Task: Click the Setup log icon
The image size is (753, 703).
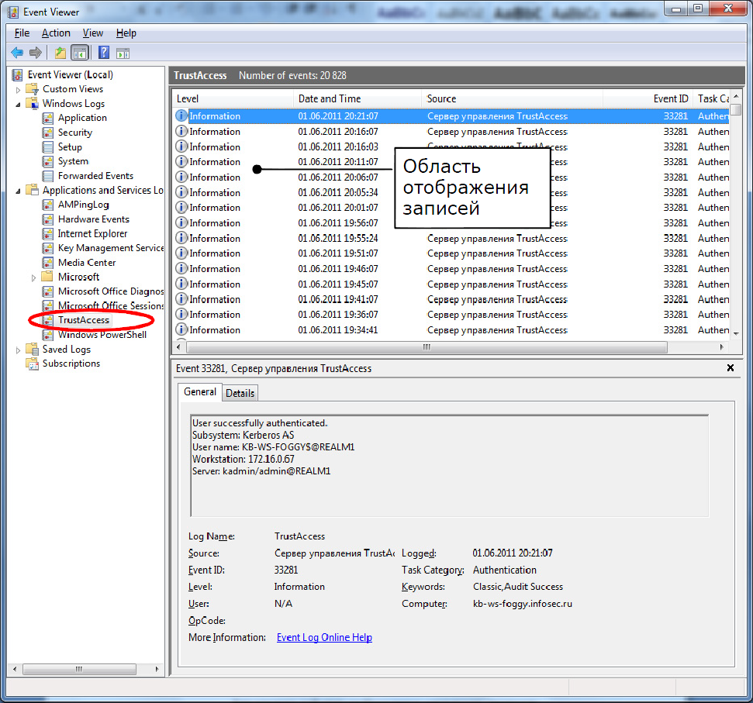Action: click(x=47, y=146)
